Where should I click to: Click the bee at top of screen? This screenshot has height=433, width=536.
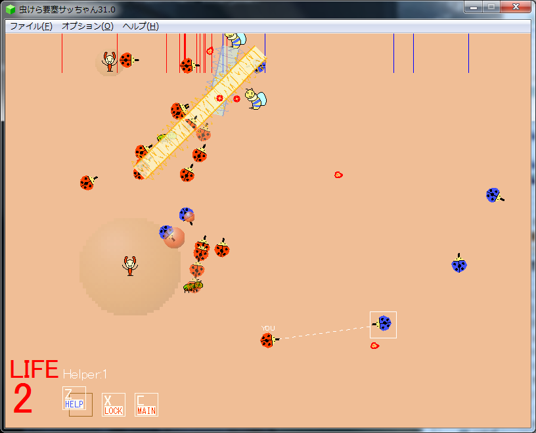[236, 40]
